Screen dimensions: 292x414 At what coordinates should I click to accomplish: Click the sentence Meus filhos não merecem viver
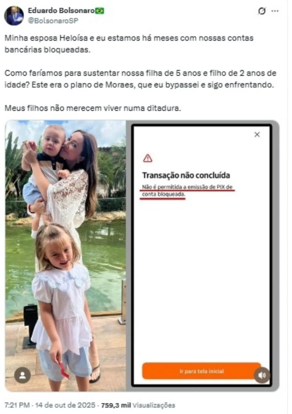coord(93,108)
